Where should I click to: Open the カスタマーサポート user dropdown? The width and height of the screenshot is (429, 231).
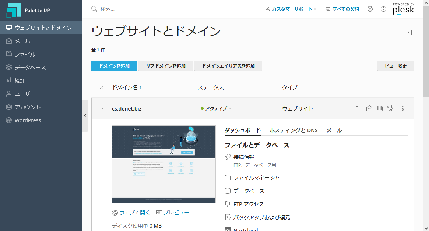coord(291,9)
